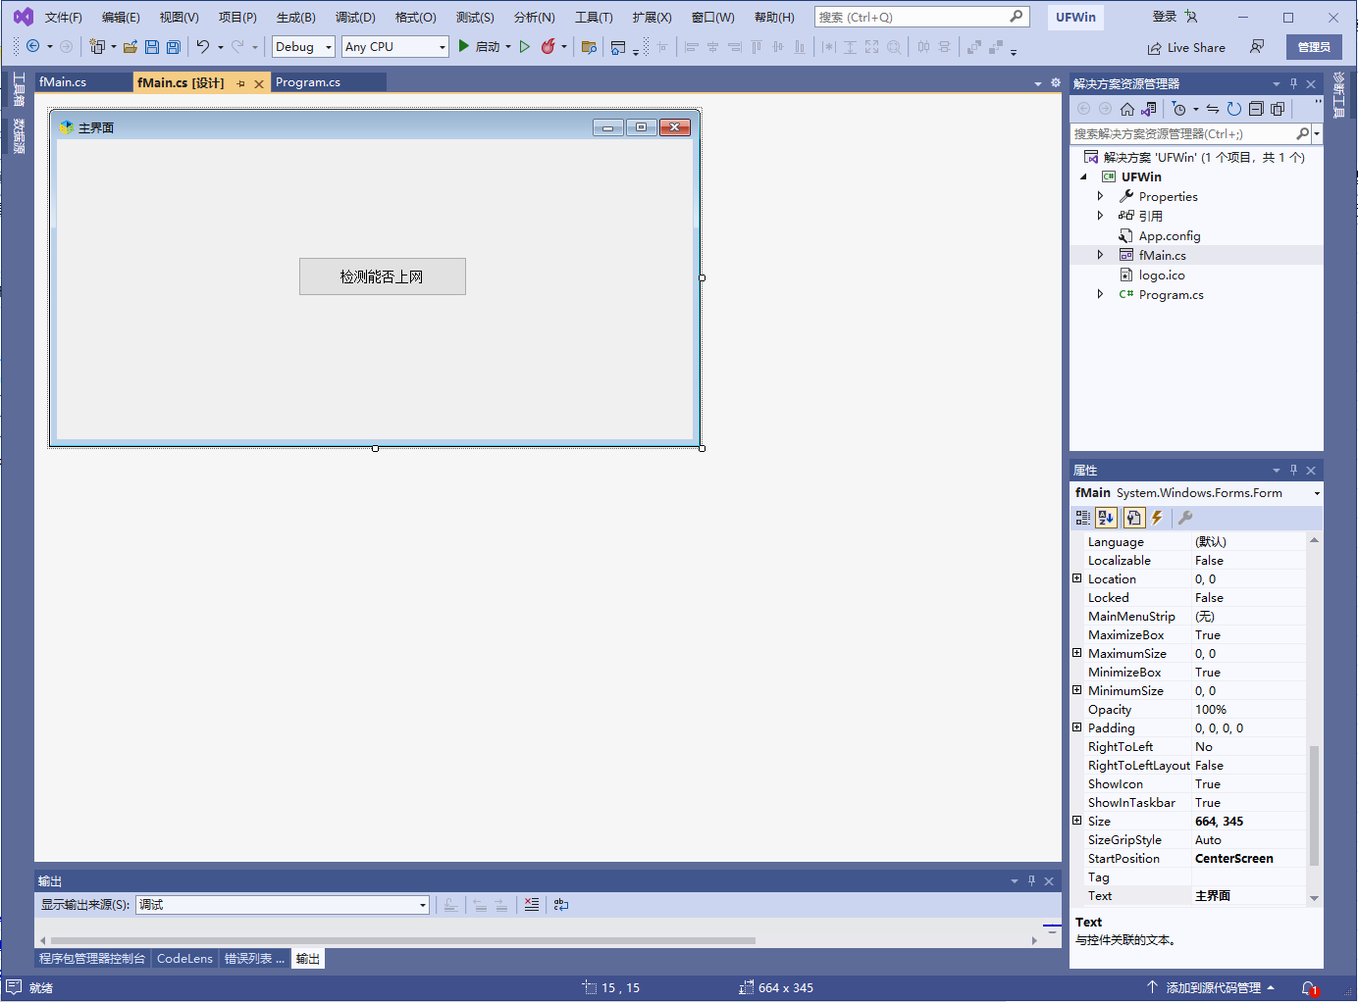Click Sync with Active Document icon
The image size is (1358, 1002).
click(x=1213, y=109)
